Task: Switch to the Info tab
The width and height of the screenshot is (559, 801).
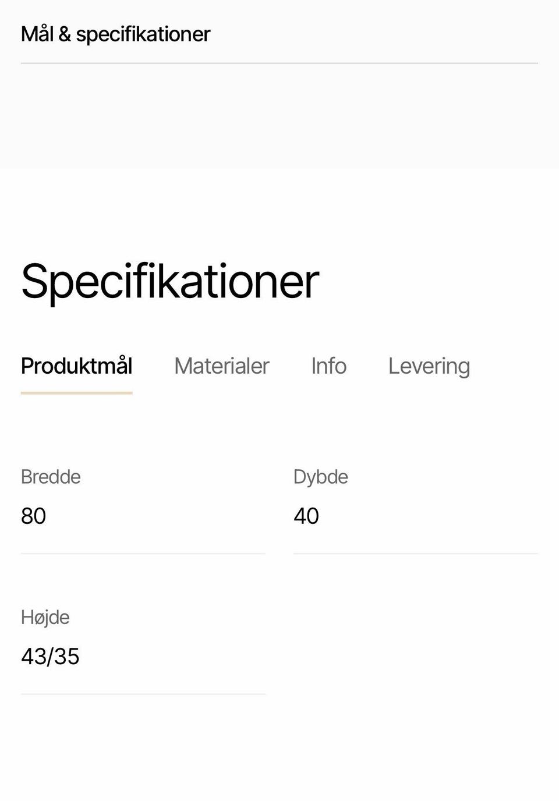Action: point(328,366)
